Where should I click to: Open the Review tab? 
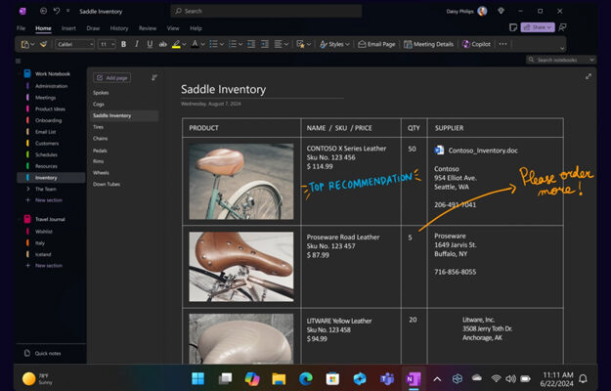148,28
